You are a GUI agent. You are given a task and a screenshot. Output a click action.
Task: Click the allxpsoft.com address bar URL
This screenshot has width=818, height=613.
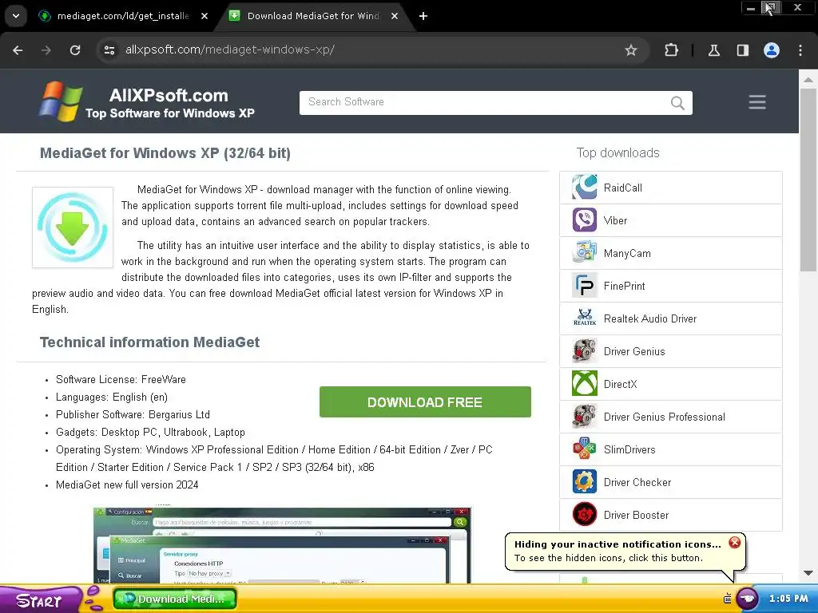(x=229, y=49)
